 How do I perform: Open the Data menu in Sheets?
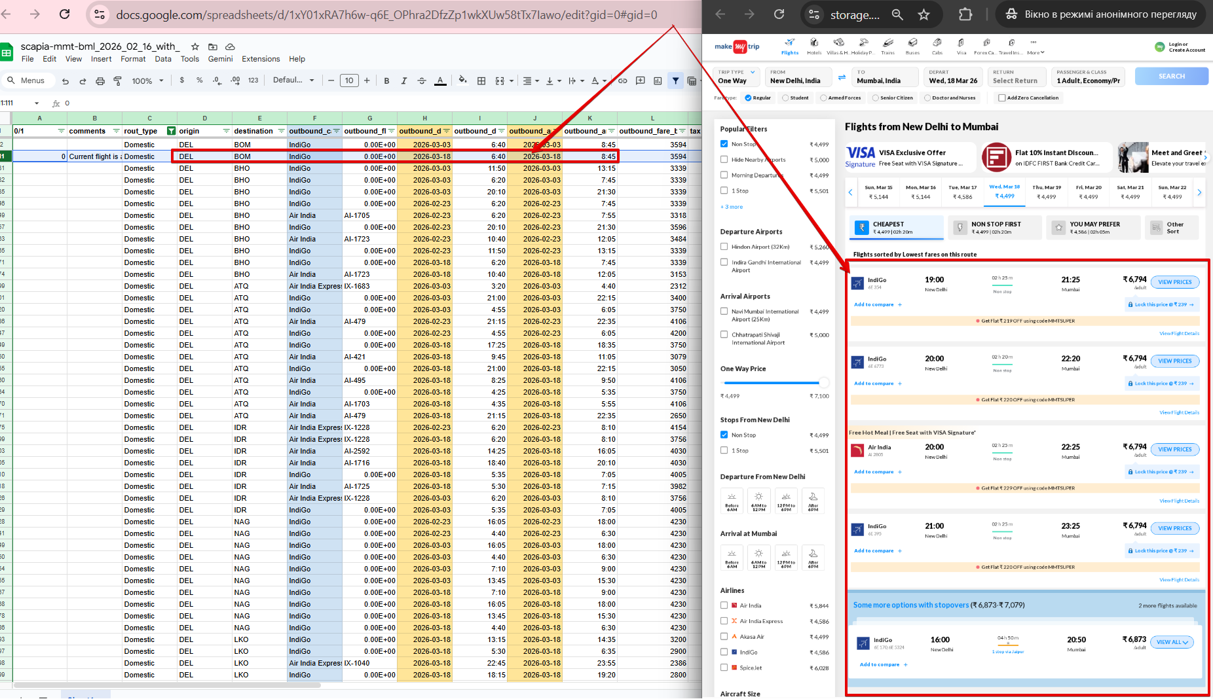[x=163, y=59]
